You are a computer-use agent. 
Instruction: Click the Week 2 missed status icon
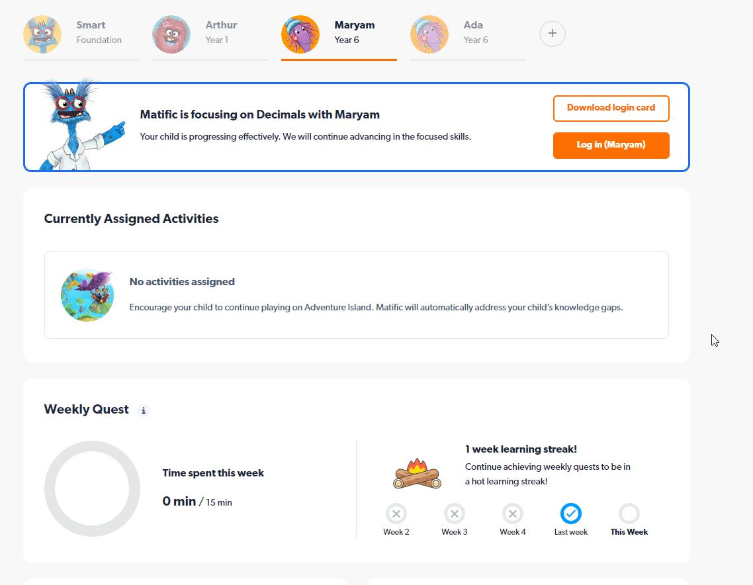(x=396, y=514)
